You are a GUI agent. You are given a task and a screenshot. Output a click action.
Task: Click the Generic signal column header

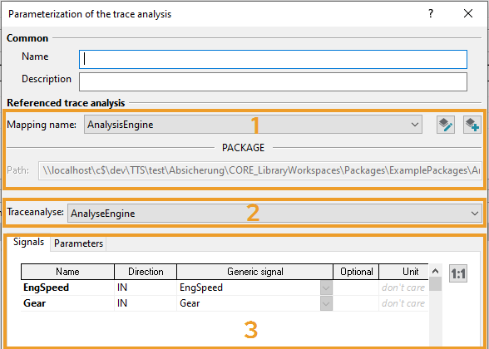click(254, 272)
